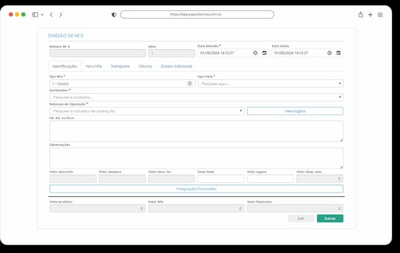Go forward with browser forward arrow

tap(61, 15)
